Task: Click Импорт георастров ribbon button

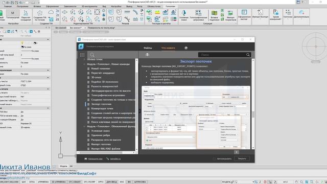Action: tap(230, 15)
